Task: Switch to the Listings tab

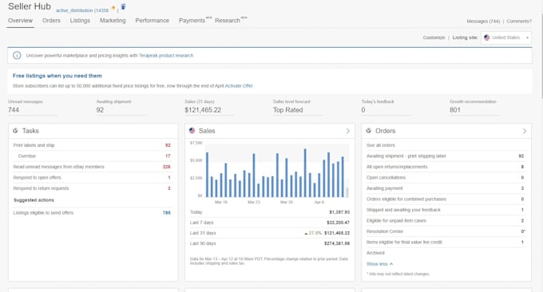Action: 80,21
